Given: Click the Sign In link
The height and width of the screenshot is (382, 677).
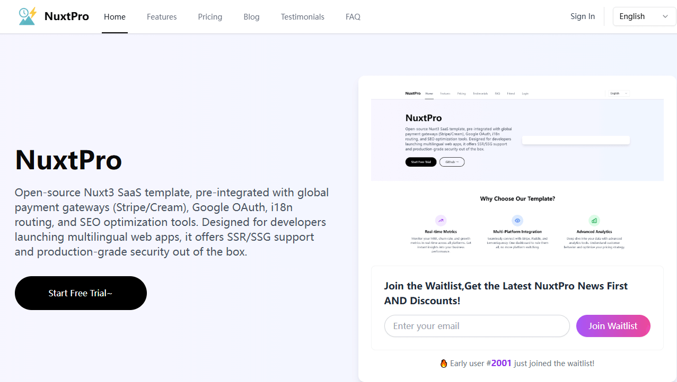Looking at the screenshot, I should pyautogui.click(x=582, y=16).
